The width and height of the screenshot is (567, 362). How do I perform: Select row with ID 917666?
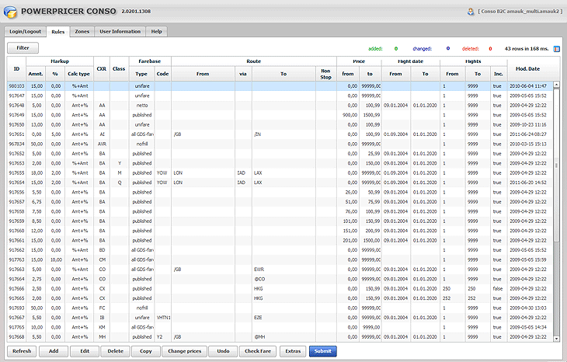tap(280, 288)
